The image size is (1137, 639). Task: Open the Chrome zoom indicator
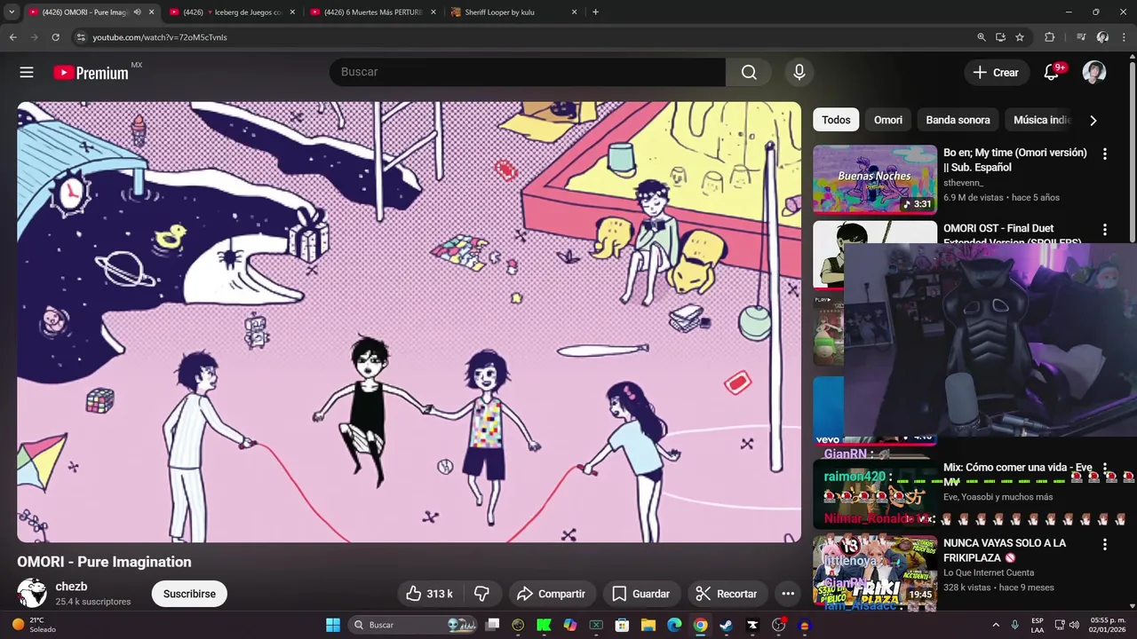click(x=982, y=37)
